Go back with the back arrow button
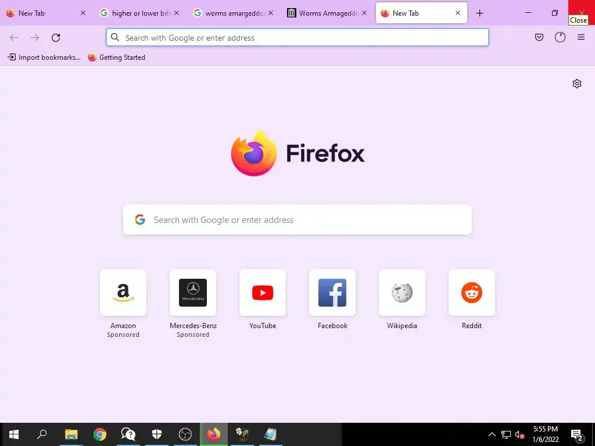The height and width of the screenshot is (446, 595). pos(14,38)
